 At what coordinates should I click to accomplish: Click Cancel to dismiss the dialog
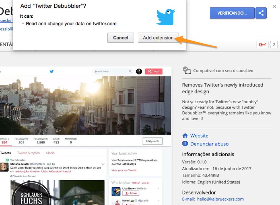120,38
